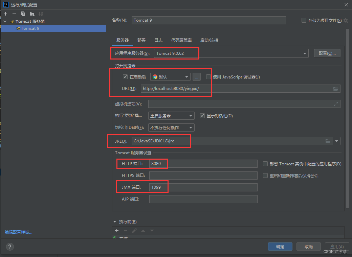The height and width of the screenshot is (257, 352).
Task: Select Tomcat 9 configuration in tree
Action: coord(53,28)
